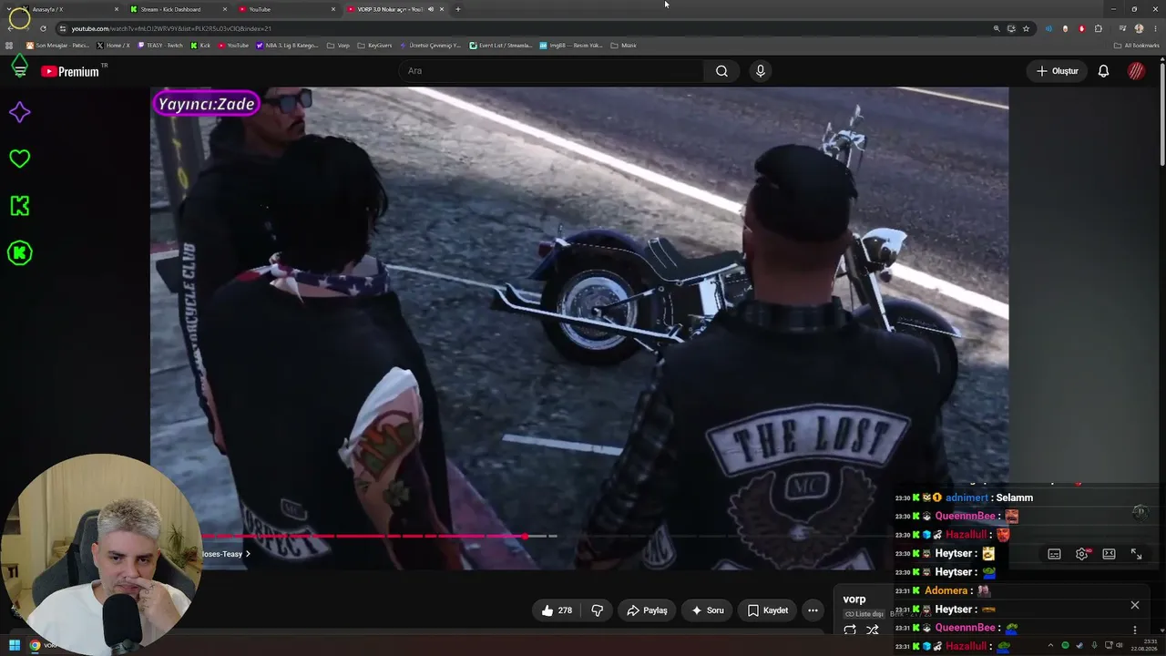Open the Home / X bookmark

coord(113,46)
